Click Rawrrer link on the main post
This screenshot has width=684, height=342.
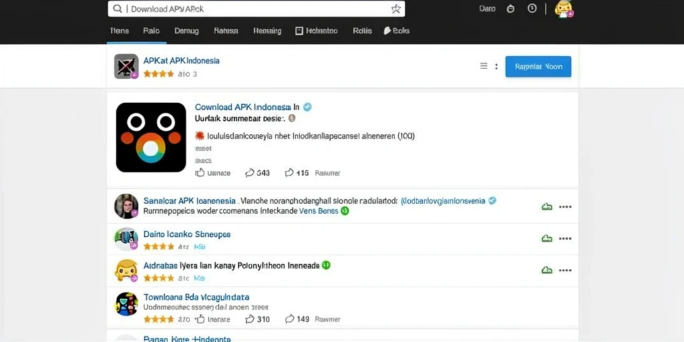pyautogui.click(x=327, y=173)
